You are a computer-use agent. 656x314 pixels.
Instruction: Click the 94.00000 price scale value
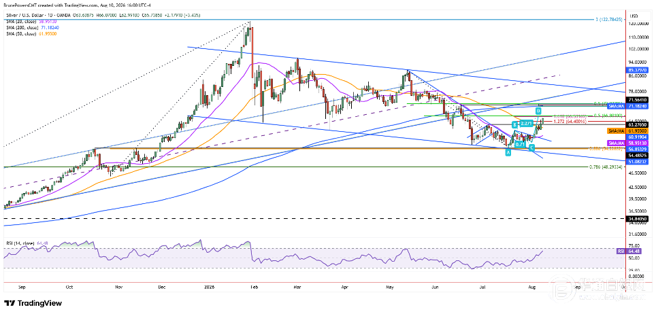pyautogui.click(x=639, y=61)
